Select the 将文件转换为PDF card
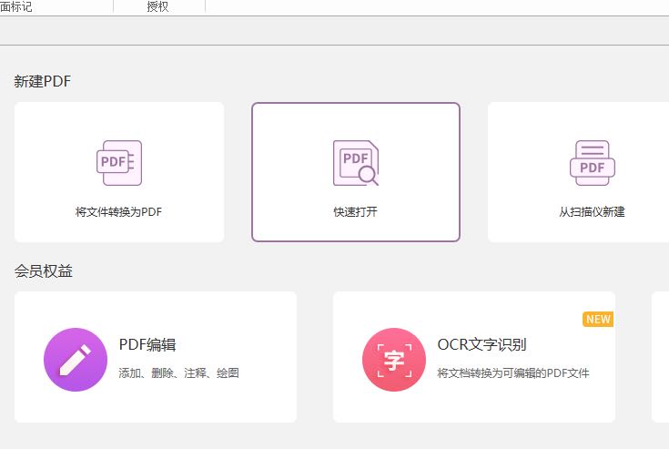Viewport: 669px width, 449px height. (119, 172)
